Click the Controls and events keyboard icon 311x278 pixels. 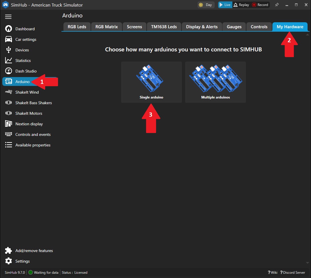pos(9,134)
